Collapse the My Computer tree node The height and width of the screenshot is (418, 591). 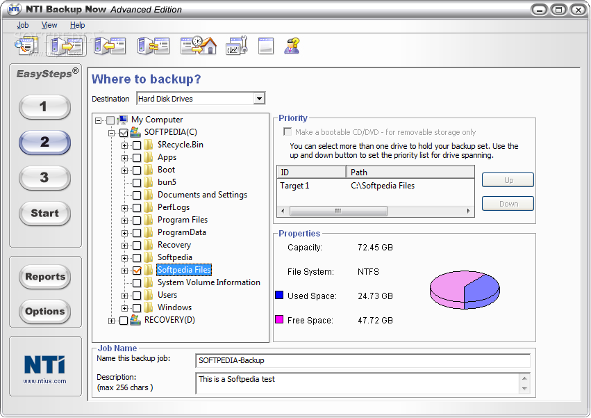click(99, 120)
